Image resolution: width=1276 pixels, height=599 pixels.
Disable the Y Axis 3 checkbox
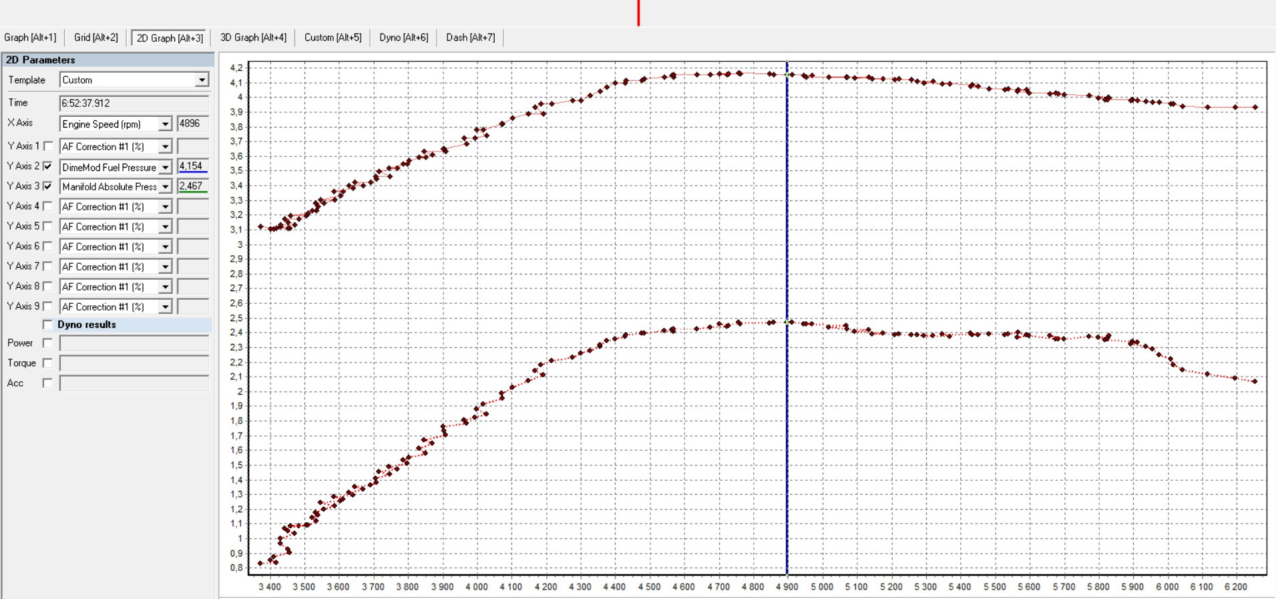tap(47, 186)
